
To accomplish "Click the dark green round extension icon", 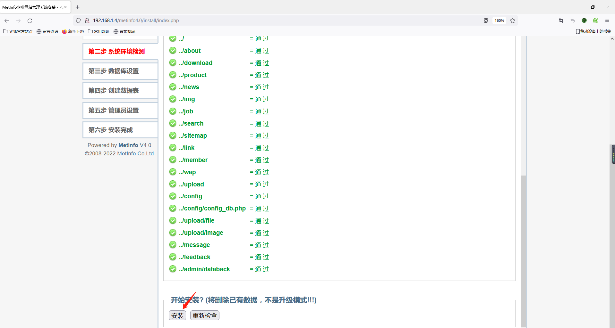I will click(584, 20).
